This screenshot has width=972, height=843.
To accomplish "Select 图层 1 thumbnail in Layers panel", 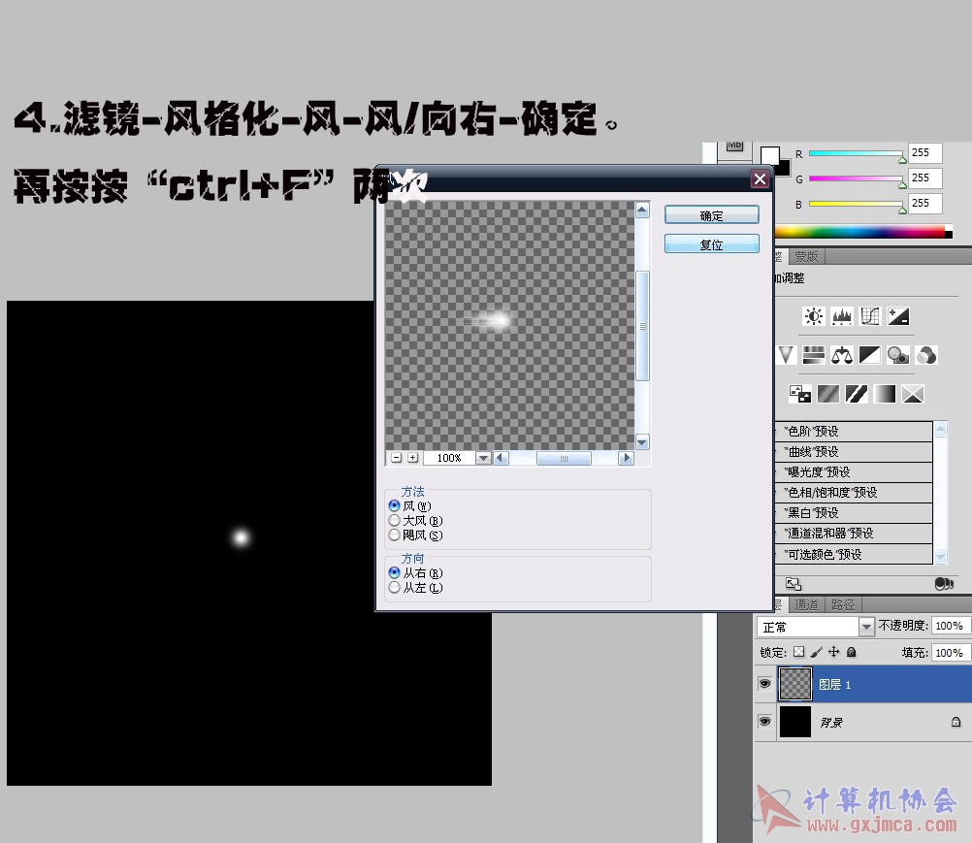I will click(x=795, y=684).
